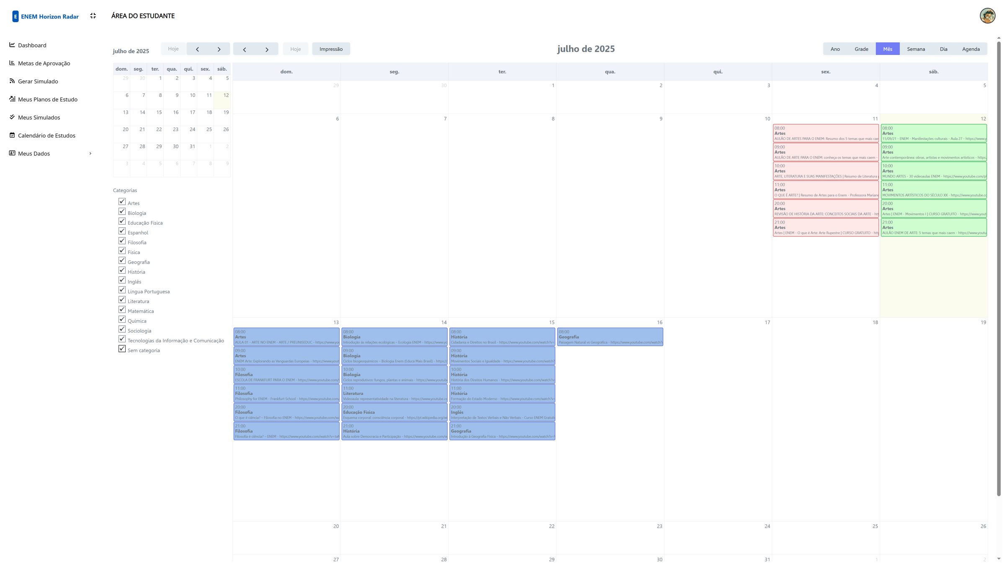This screenshot has height=565, width=1005.
Task: Open the Meus Simulados page
Action: (x=39, y=117)
